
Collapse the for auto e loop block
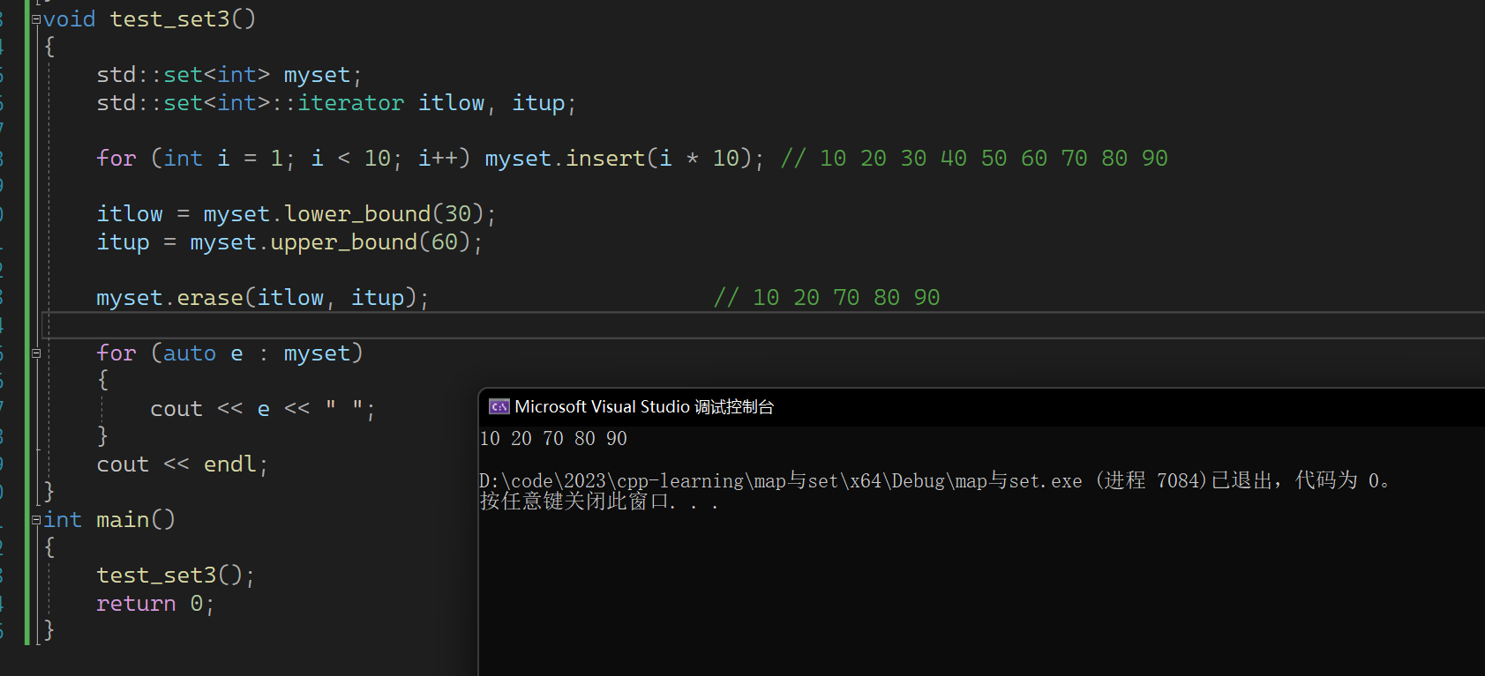(x=36, y=353)
